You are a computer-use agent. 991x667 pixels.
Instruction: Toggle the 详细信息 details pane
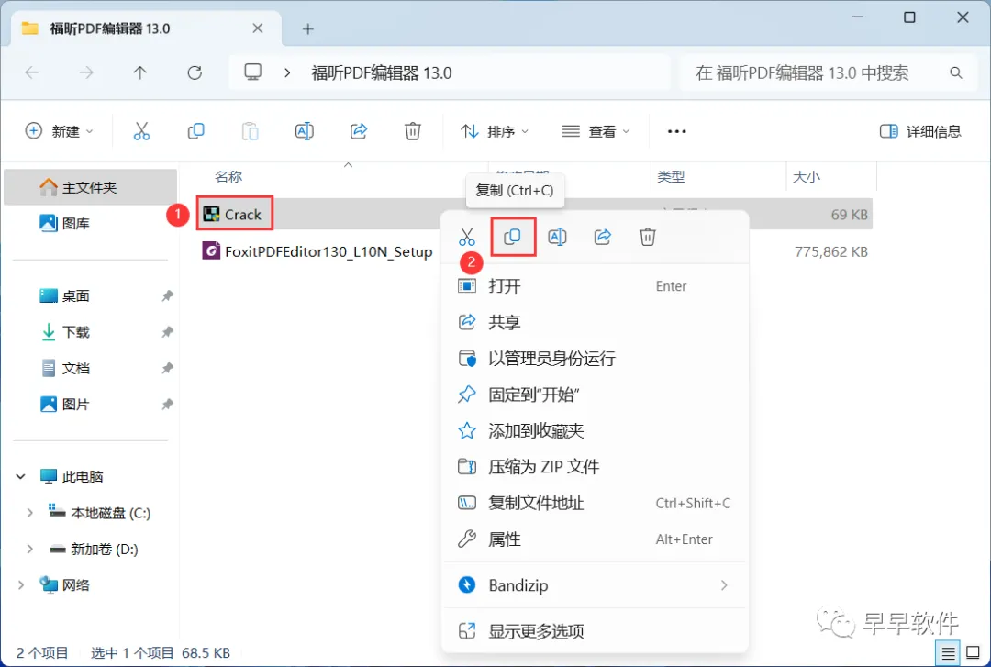[920, 131]
